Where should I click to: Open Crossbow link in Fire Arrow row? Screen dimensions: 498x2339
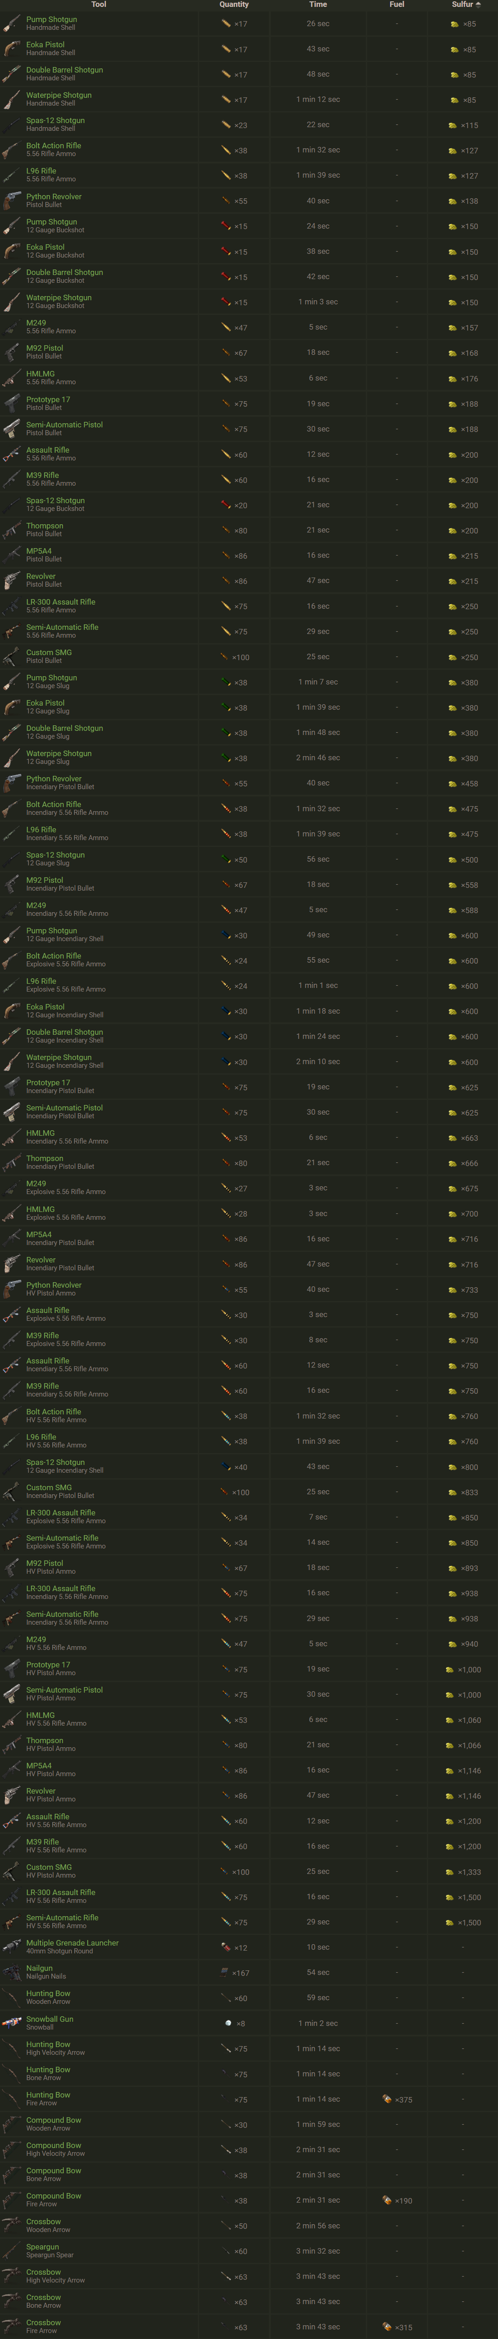44,2322
